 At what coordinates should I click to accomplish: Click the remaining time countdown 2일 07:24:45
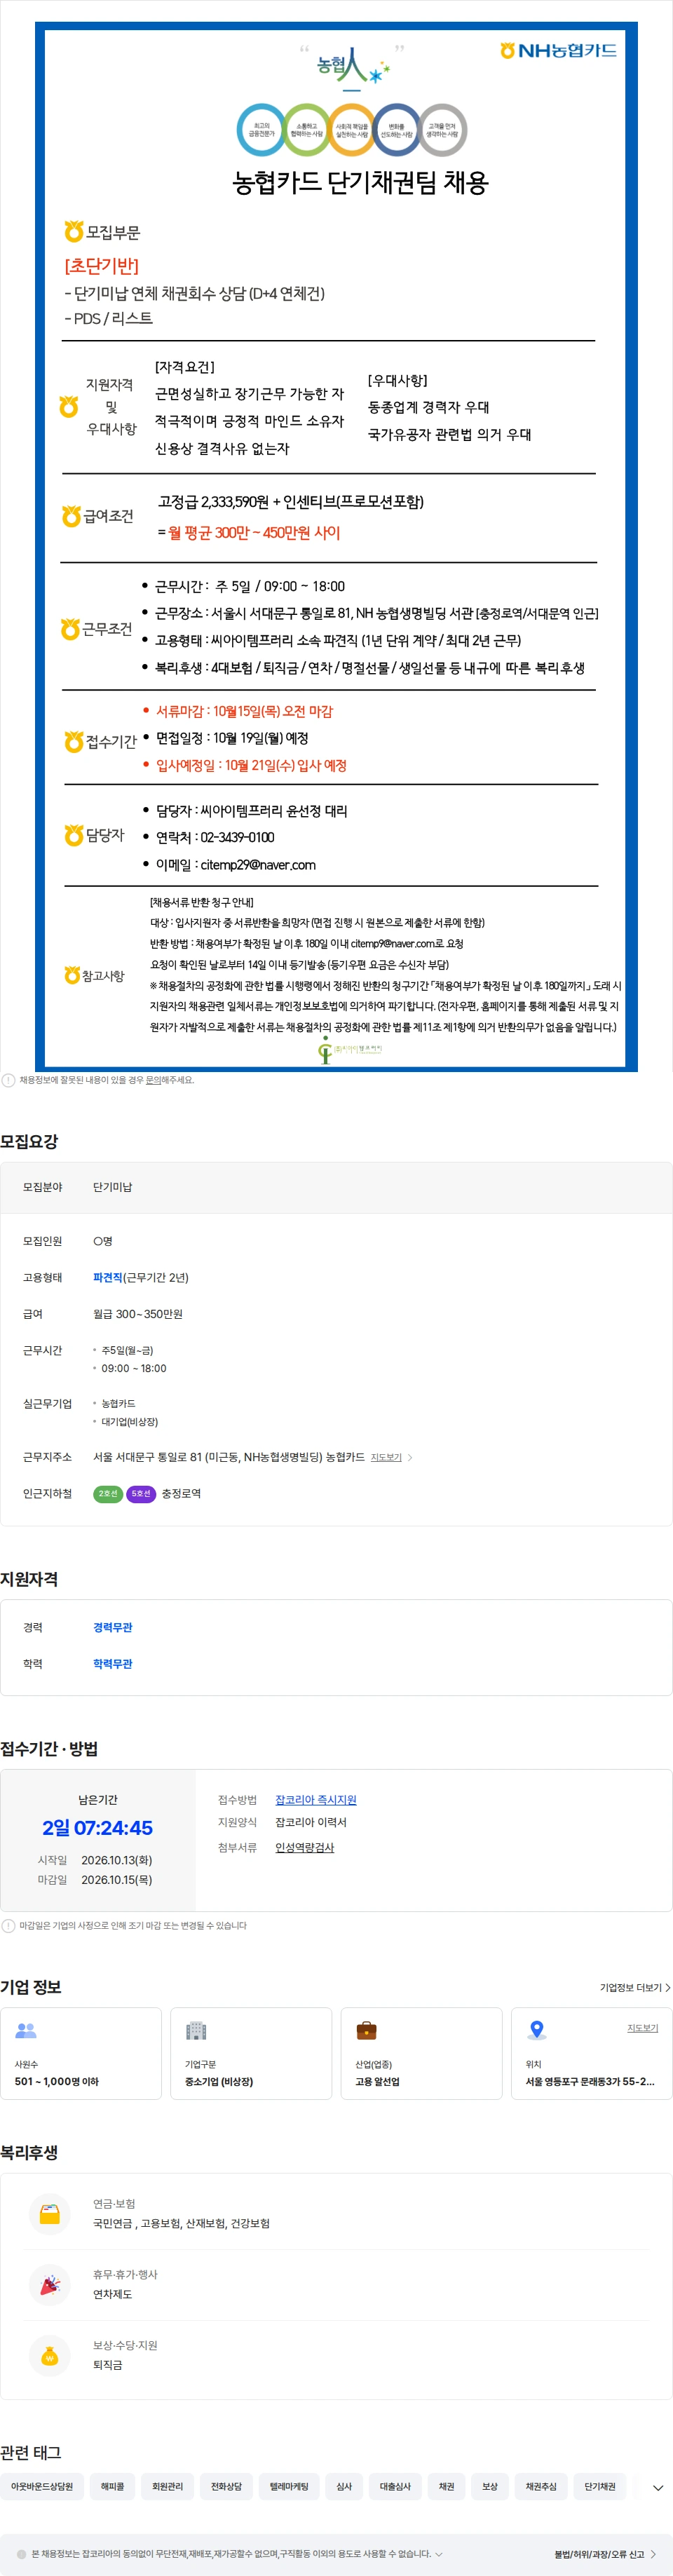98,1828
